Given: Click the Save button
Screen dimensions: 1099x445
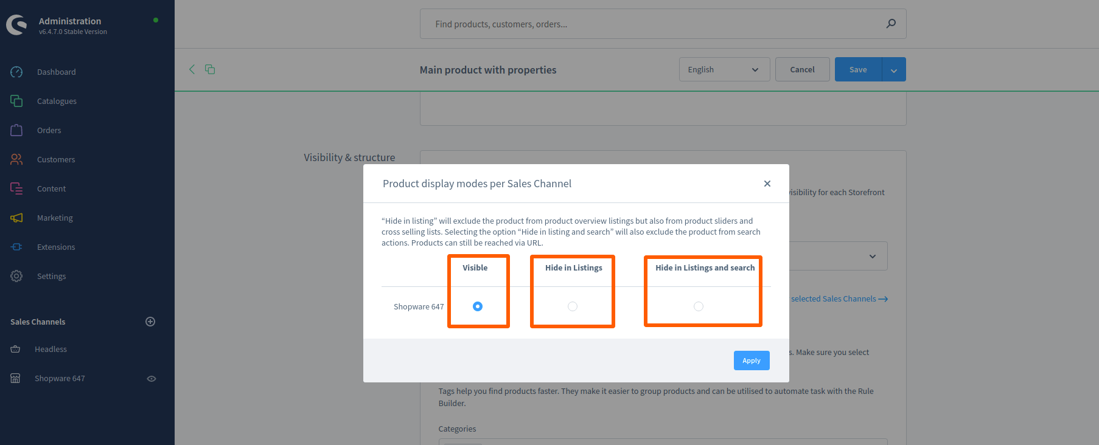Looking at the screenshot, I should click(858, 69).
